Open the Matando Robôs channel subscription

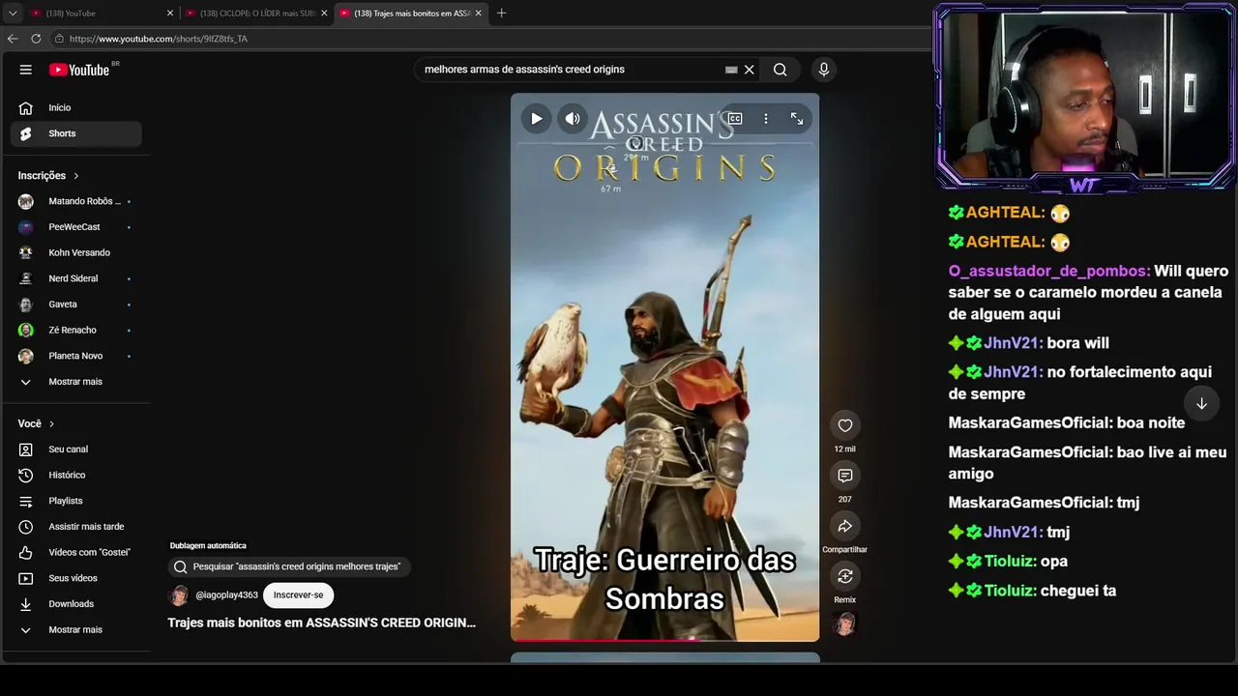coord(75,201)
